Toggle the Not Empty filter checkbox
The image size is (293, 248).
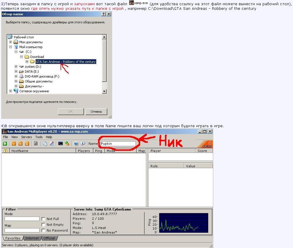43,225
